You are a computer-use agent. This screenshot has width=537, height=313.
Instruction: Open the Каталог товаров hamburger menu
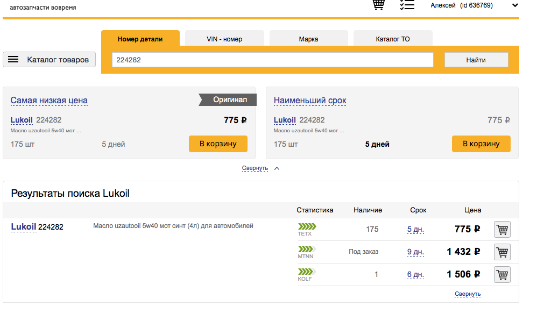50,60
